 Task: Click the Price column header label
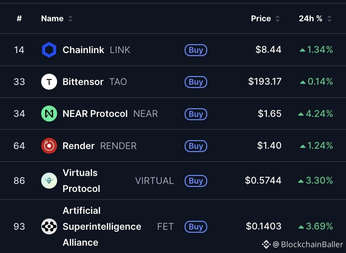[261, 19]
